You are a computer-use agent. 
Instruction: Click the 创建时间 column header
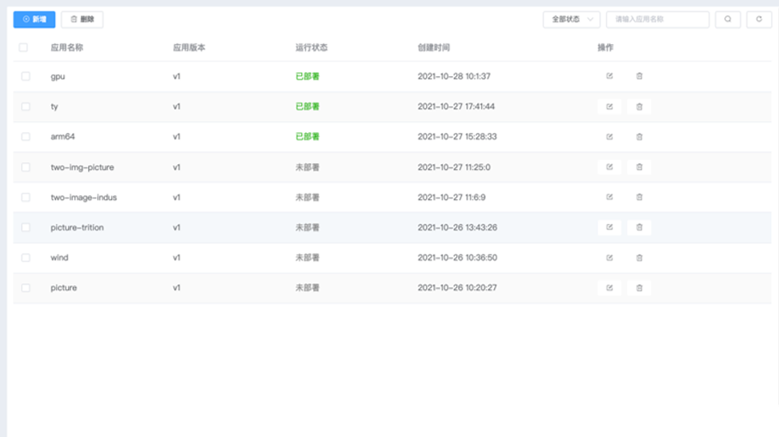(434, 47)
